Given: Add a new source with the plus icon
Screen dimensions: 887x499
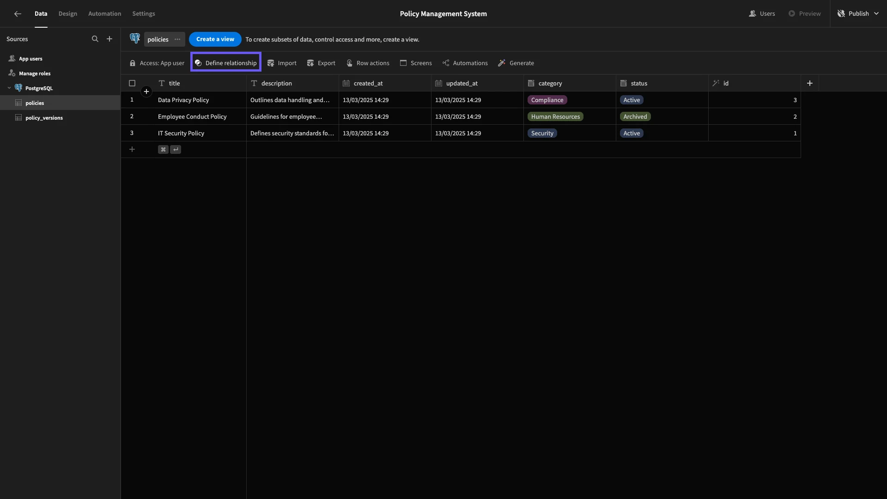Looking at the screenshot, I should pos(109,39).
